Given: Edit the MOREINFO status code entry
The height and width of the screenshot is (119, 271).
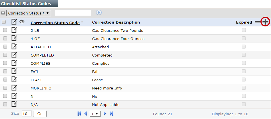Looking at the screenshot, I should click(x=14, y=88).
